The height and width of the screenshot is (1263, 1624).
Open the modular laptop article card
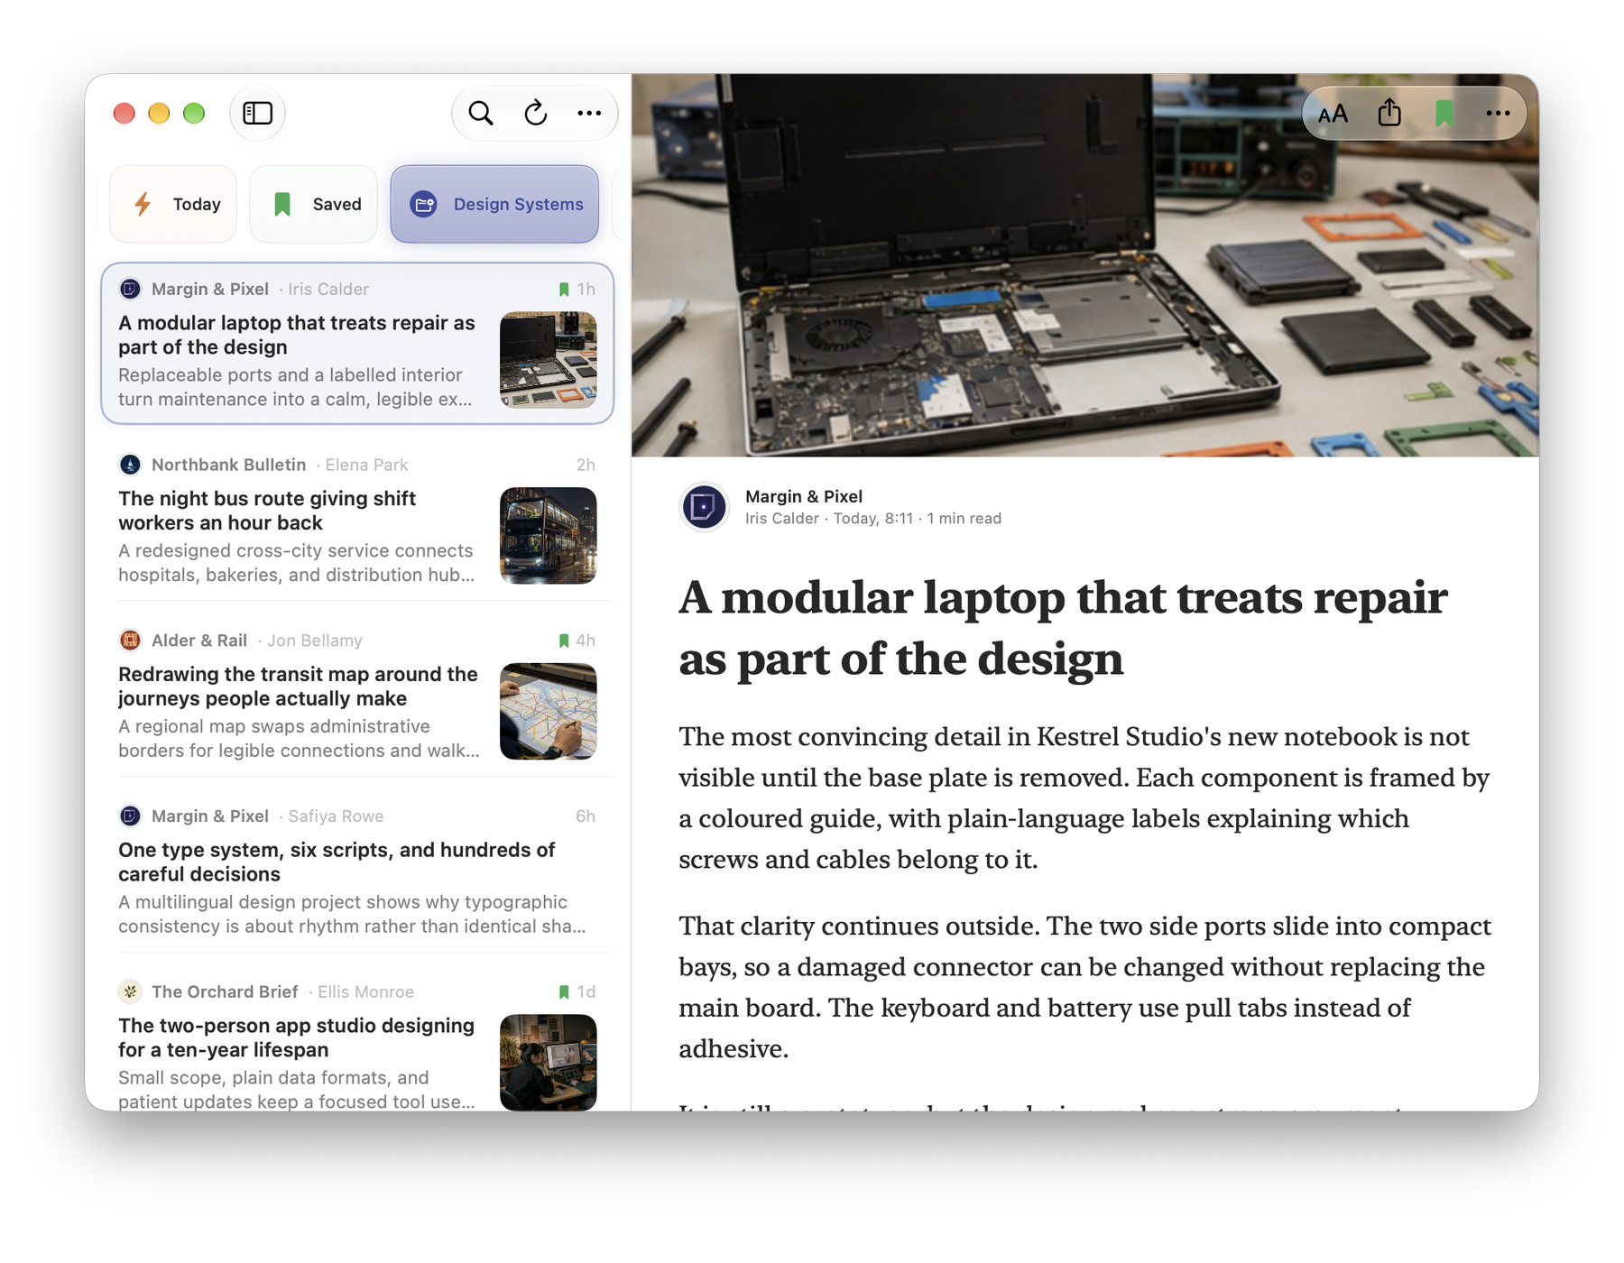click(x=357, y=344)
